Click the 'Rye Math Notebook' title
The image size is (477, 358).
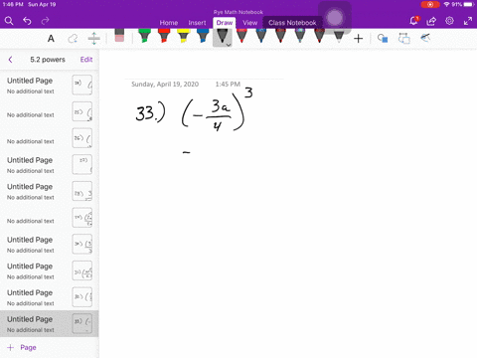click(238, 12)
